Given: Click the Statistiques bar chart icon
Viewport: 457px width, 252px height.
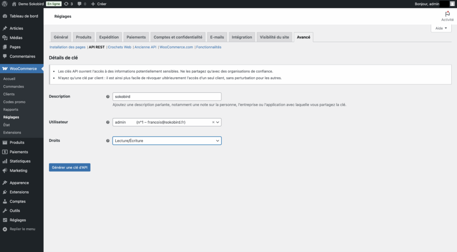Looking at the screenshot, I should (5, 161).
